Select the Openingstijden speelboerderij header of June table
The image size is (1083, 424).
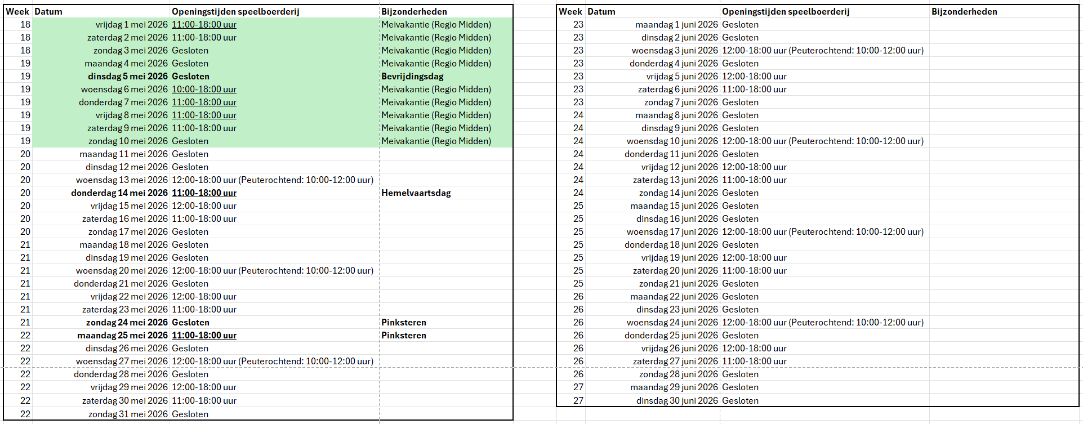point(785,12)
